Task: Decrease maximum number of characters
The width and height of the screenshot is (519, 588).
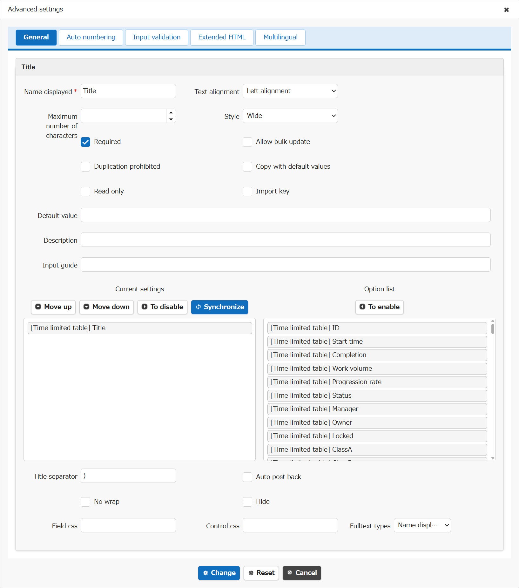Action: coord(171,119)
